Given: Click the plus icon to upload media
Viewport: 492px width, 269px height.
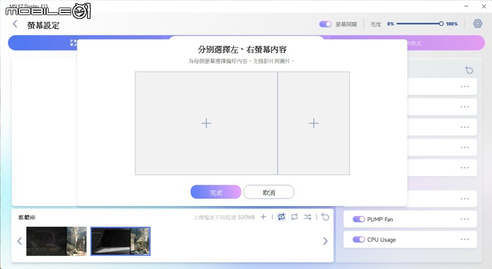Looking at the screenshot, I should coord(263,217).
